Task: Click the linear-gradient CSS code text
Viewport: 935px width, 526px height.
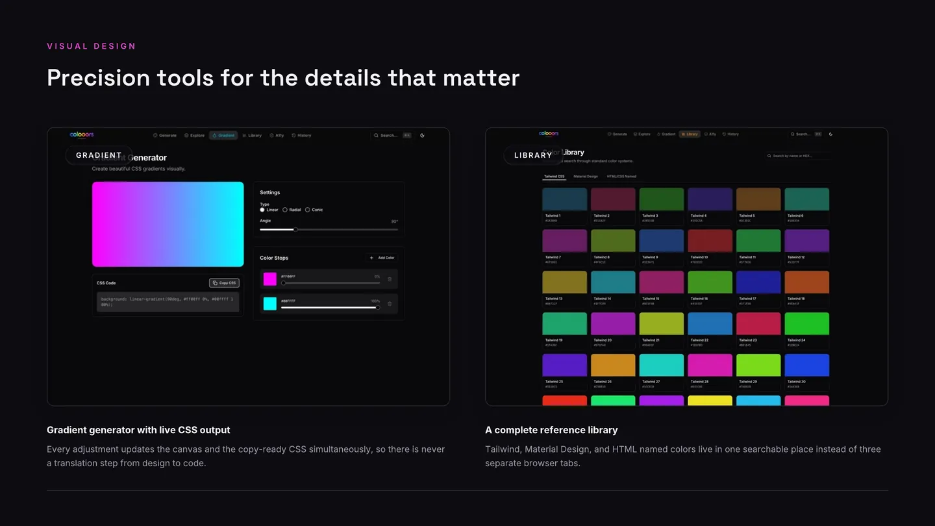Action: 168,302
